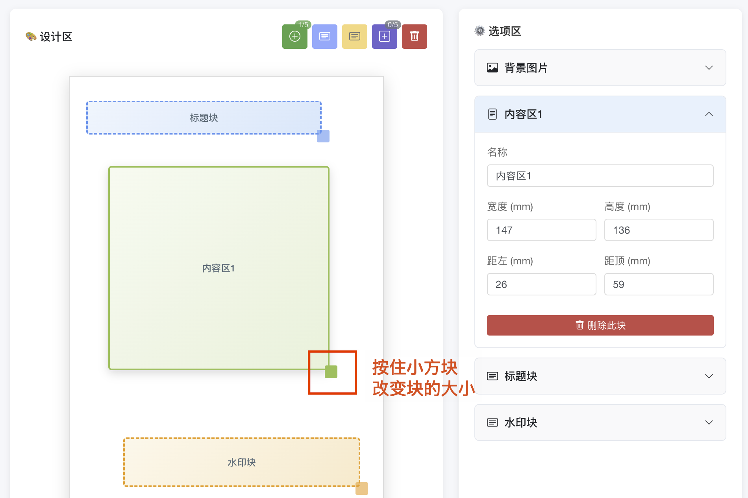Click the 距左 (mm) input with 26
The image size is (748, 498).
[541, 284]
